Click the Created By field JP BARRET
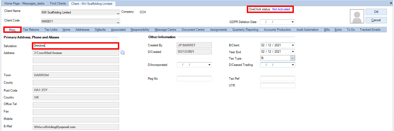Screen dimensions: 394x131 coord(194,45)
